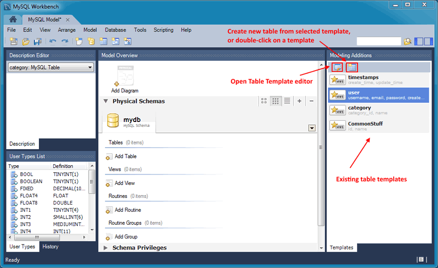The width and height of the screenshot is (438, 268).
Task: Select the BOOL user type row
Action: point(48,174)
